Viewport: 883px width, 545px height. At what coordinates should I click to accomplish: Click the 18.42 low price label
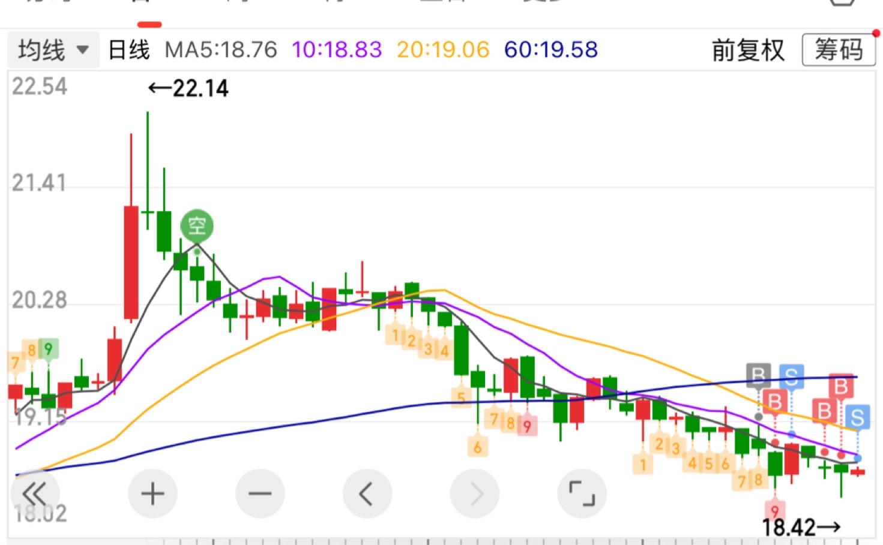801,528
